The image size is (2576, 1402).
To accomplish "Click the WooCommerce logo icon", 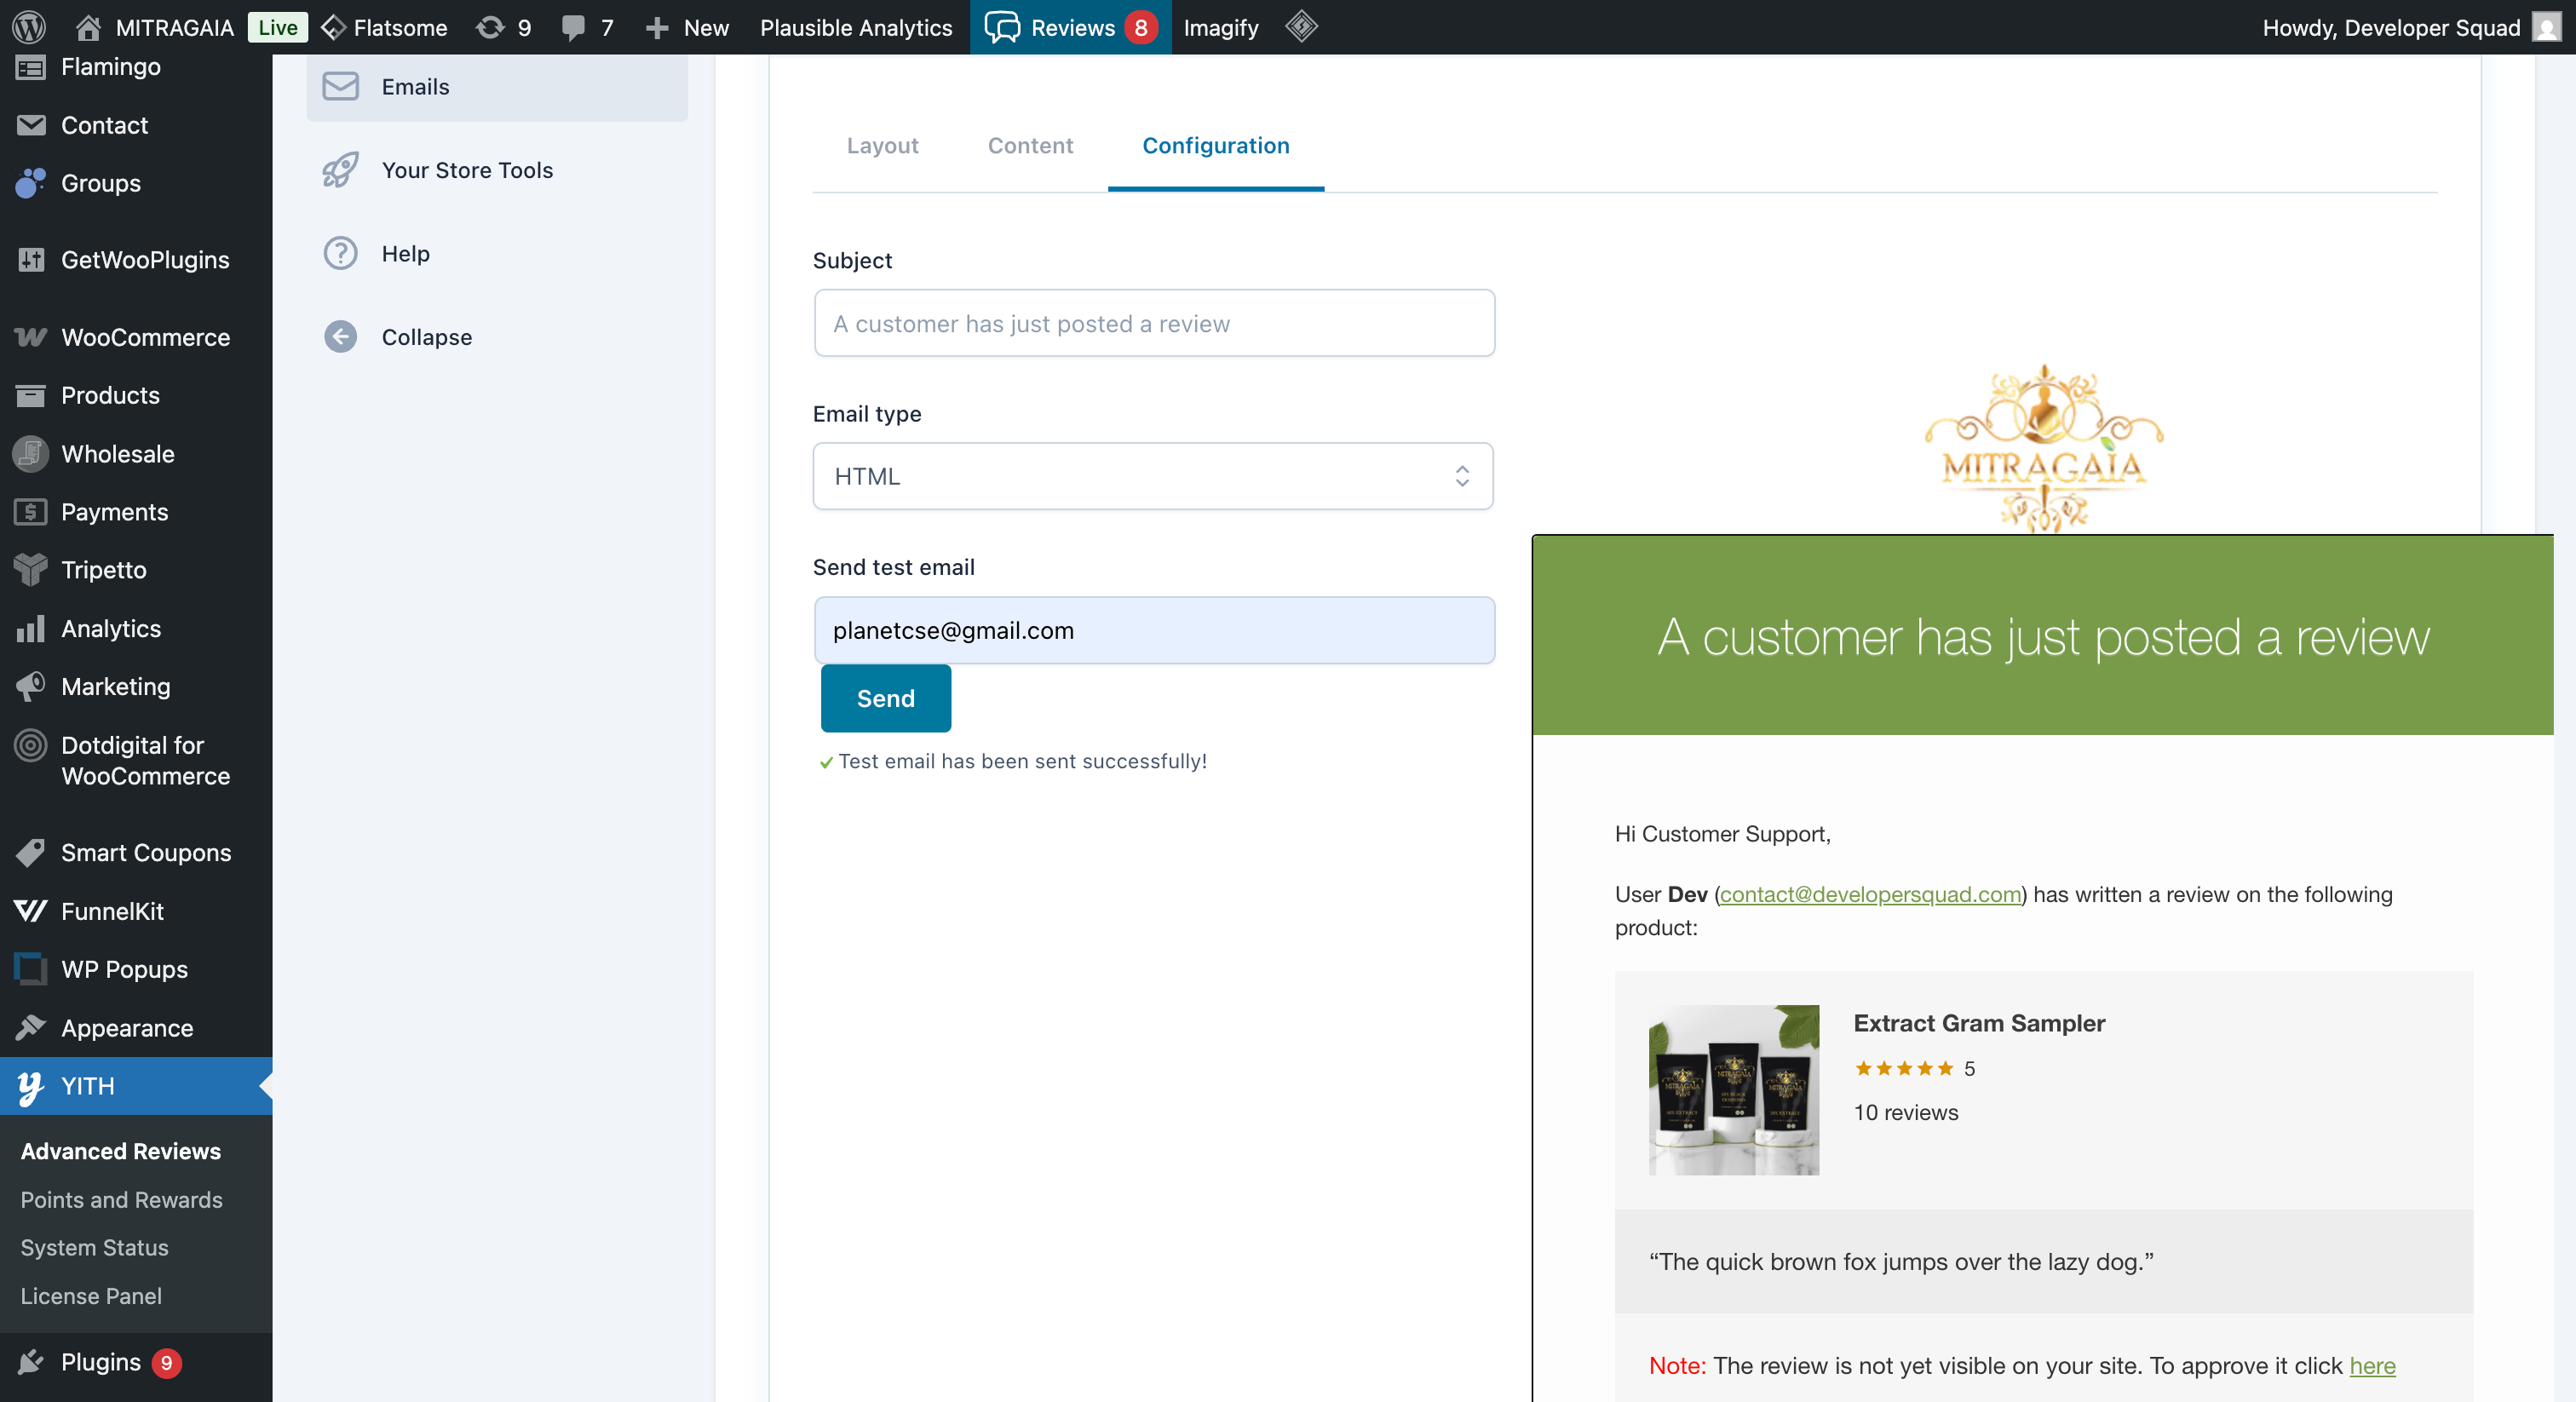I will pyautogui.click(x=31, y=337).
